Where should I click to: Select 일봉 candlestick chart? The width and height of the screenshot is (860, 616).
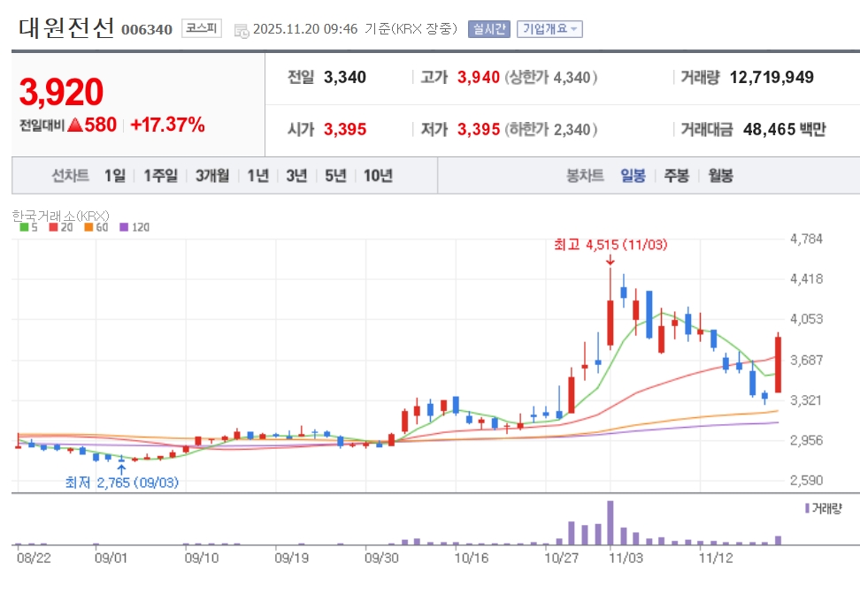(633, 176)
